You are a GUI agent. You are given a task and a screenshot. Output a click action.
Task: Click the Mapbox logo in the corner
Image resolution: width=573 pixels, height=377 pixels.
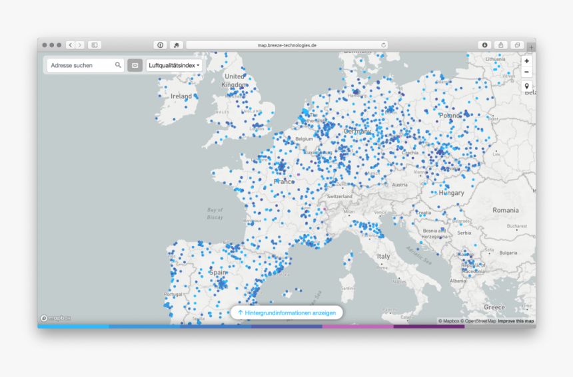tap(55, 318)
